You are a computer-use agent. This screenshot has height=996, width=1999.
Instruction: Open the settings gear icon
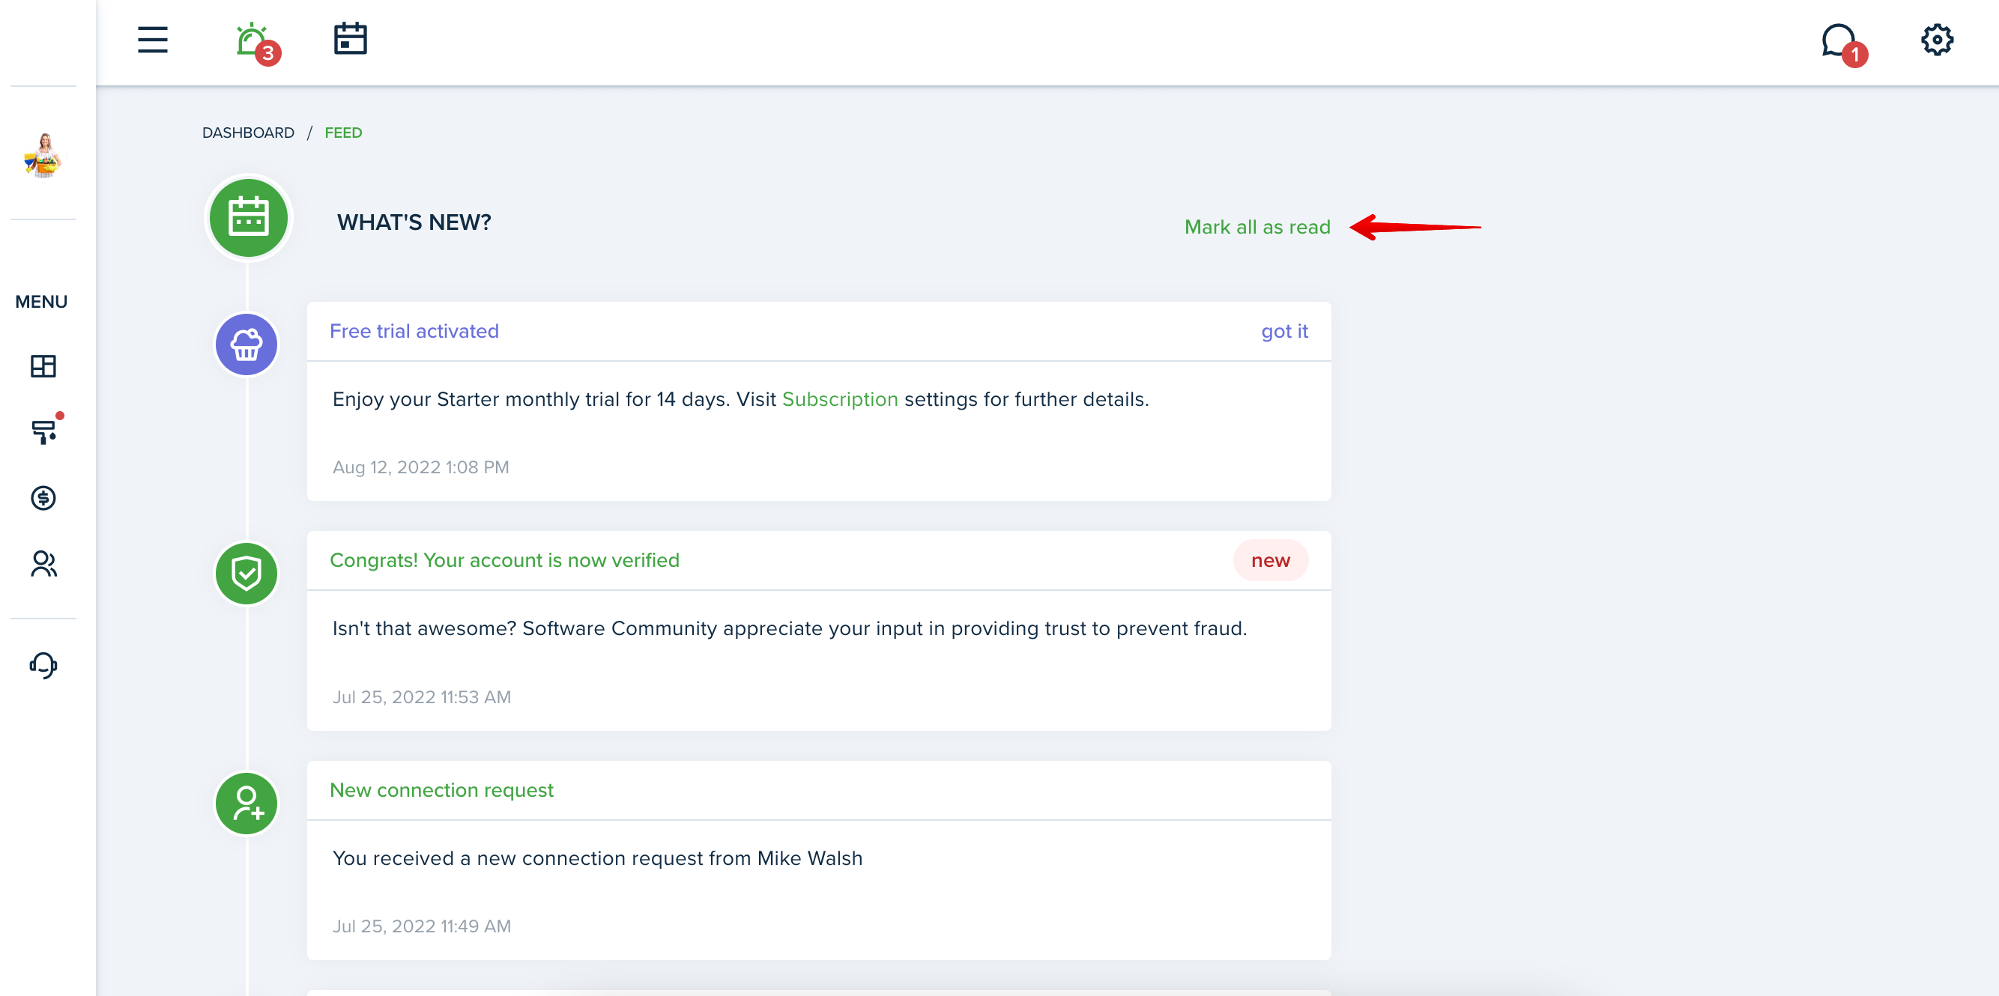[x=1936, y=40]
